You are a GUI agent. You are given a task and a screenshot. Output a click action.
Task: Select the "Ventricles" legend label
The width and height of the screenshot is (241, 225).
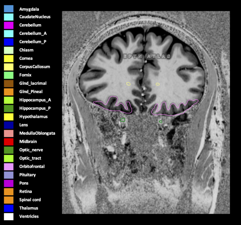29,216
